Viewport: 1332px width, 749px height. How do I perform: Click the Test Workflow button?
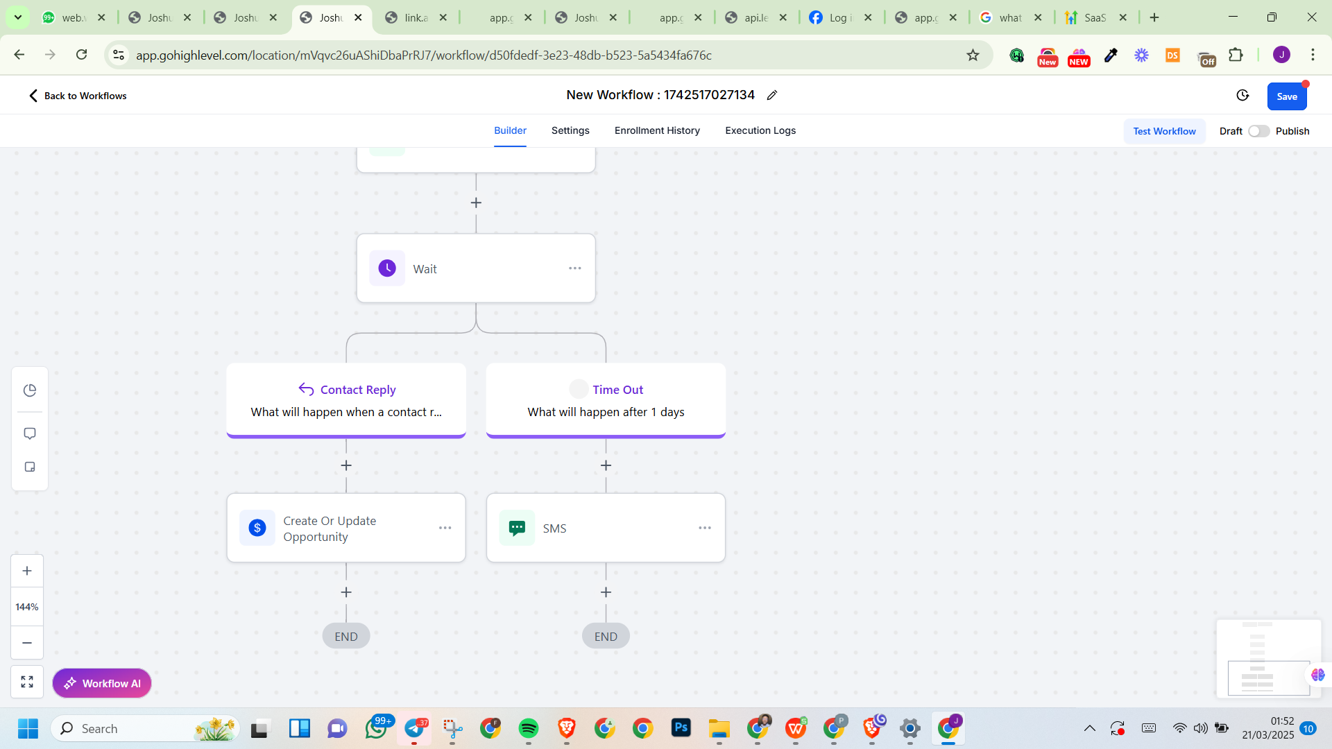click(1164, 131)
